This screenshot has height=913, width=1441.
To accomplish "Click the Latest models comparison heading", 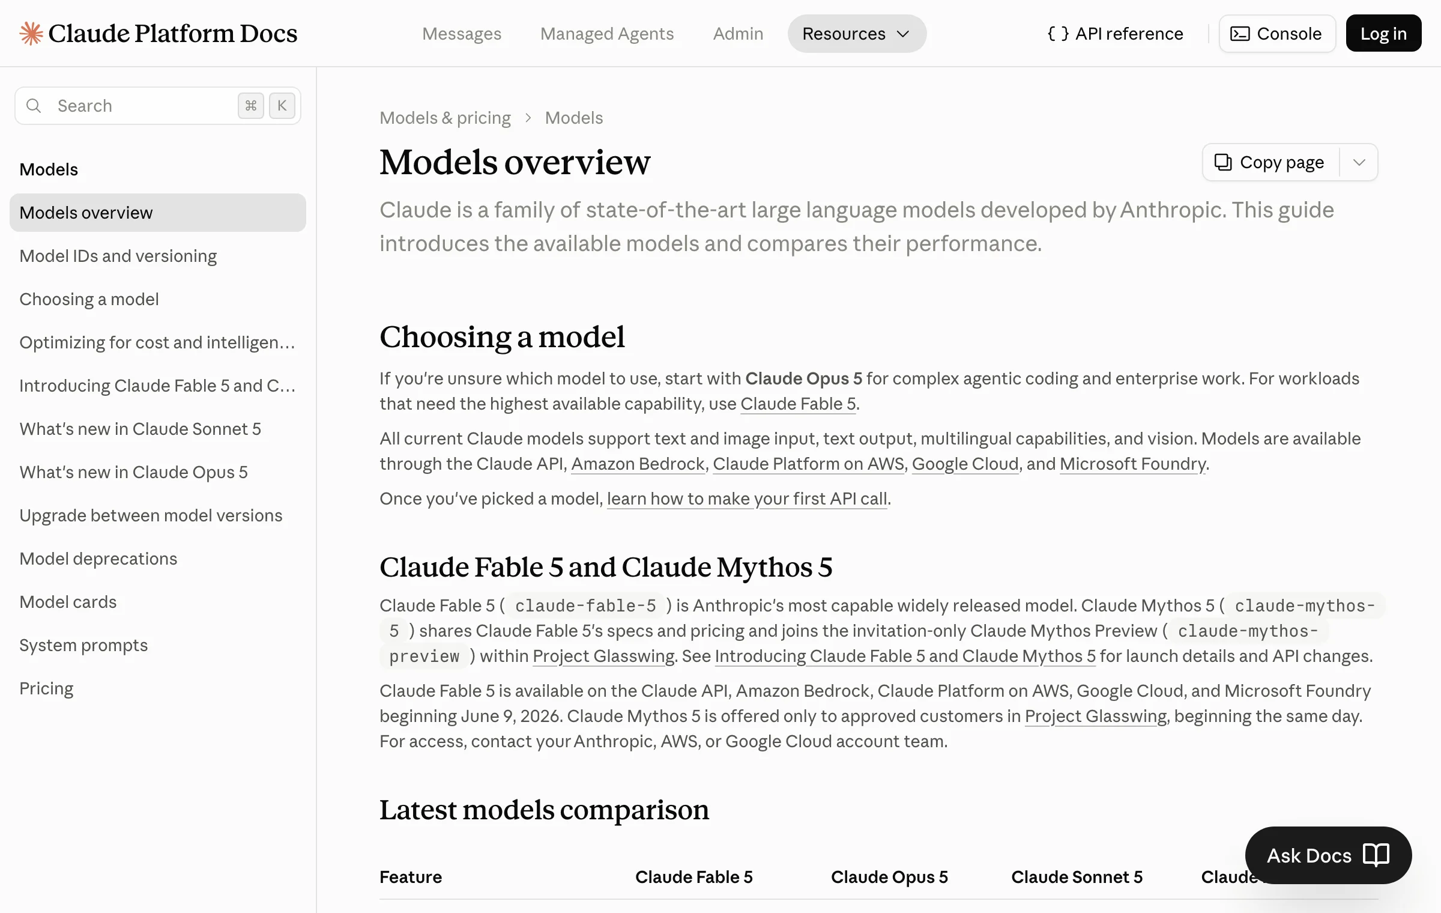I will pyautogui.click(x=544, y=810).
